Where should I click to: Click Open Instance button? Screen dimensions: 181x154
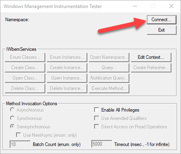(x=67, y=78)
